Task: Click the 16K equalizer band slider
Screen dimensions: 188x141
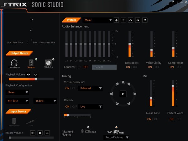Action: click(x=109, y=44)
